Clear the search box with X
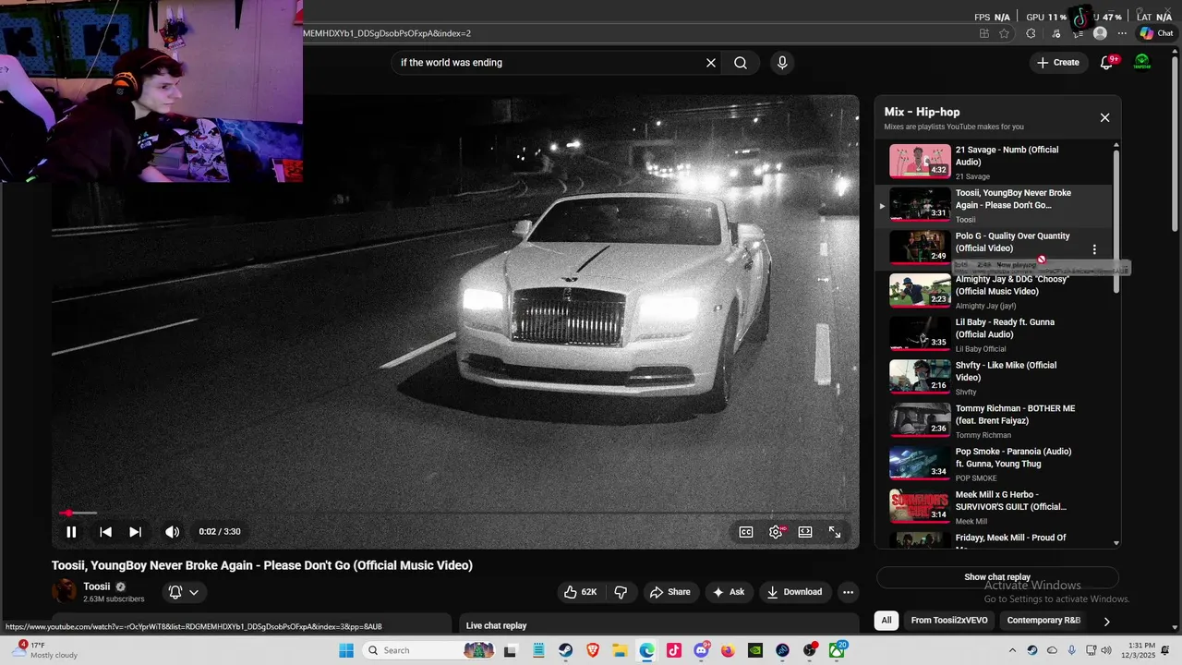 click(711, 63)
